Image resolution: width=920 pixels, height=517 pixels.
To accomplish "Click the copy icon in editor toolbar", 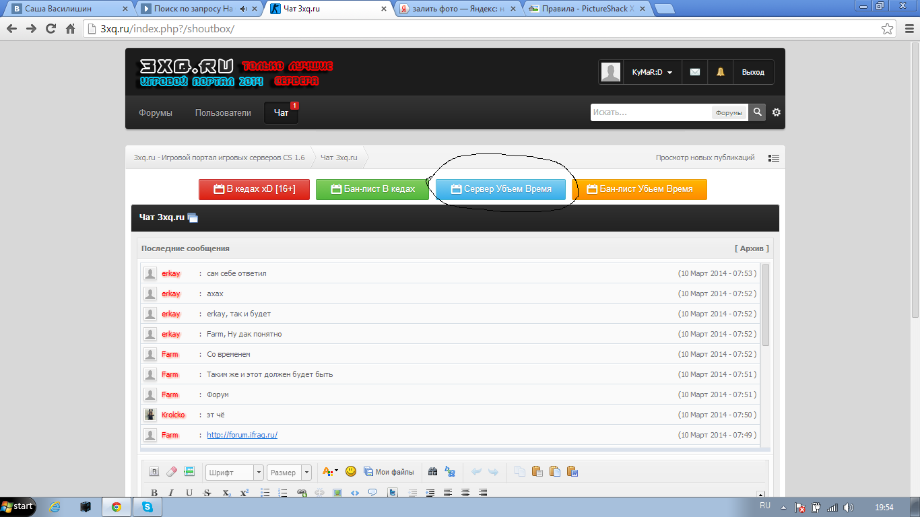I will pyautogui.click(x=520, y=472).
